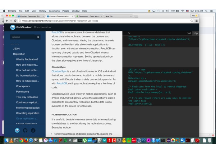
Task: Open Cyberduck from the Dock
Action: coord(124,140)
